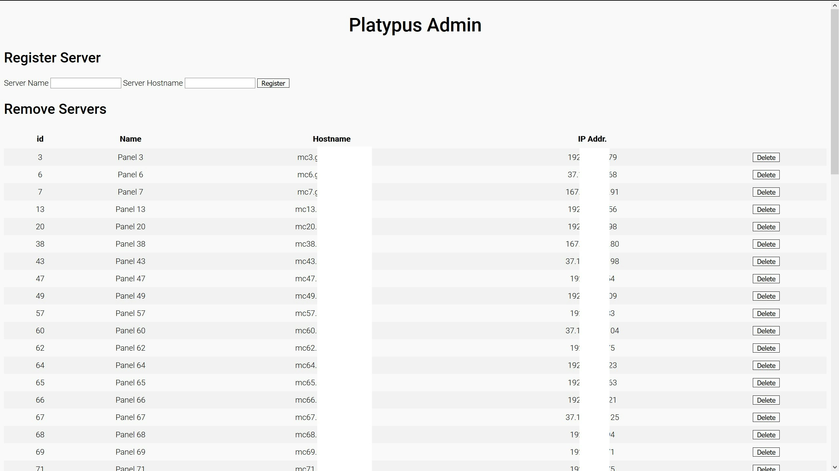Delete the server Panel 69

766,452
